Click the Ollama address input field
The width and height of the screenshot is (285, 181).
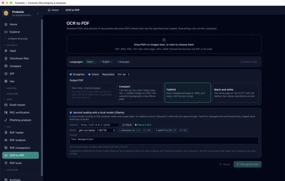[99, 125]
